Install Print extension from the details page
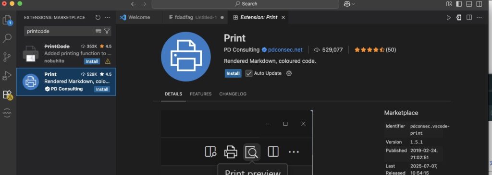The height and width of the screenshot is (175, 492). [233, 73]
